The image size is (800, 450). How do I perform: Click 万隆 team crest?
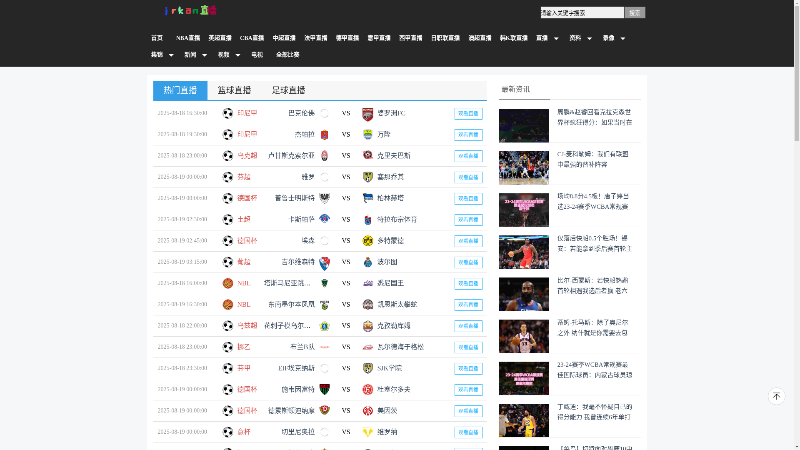coord(367,135)
